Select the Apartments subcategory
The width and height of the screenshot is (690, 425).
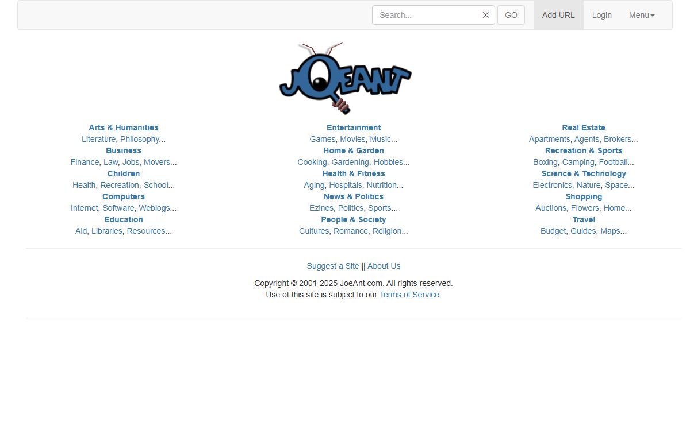(x=550, y=139)
